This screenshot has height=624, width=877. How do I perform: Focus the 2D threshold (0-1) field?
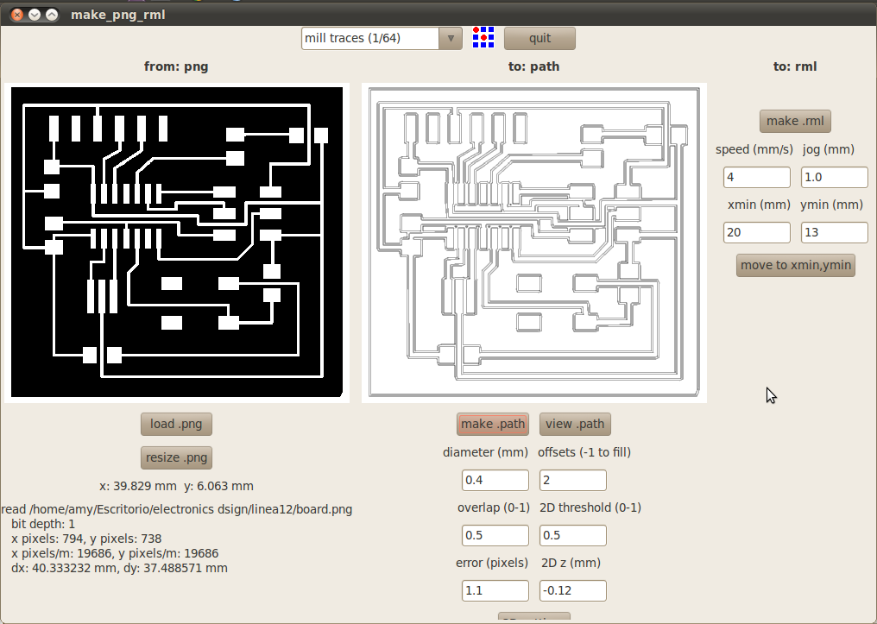pos(573,536)
